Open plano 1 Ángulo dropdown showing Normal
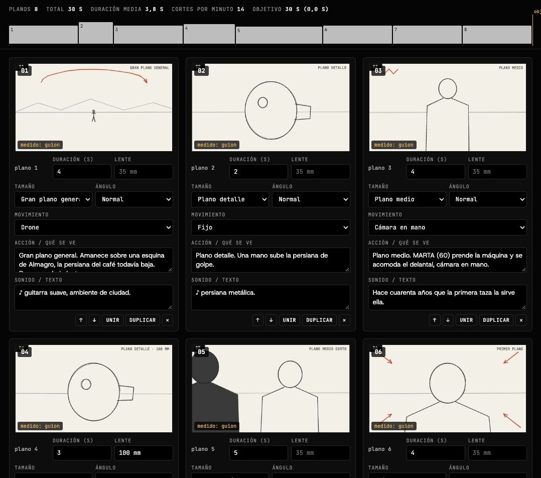The image size is (541, 478). [x=134, y=199]
